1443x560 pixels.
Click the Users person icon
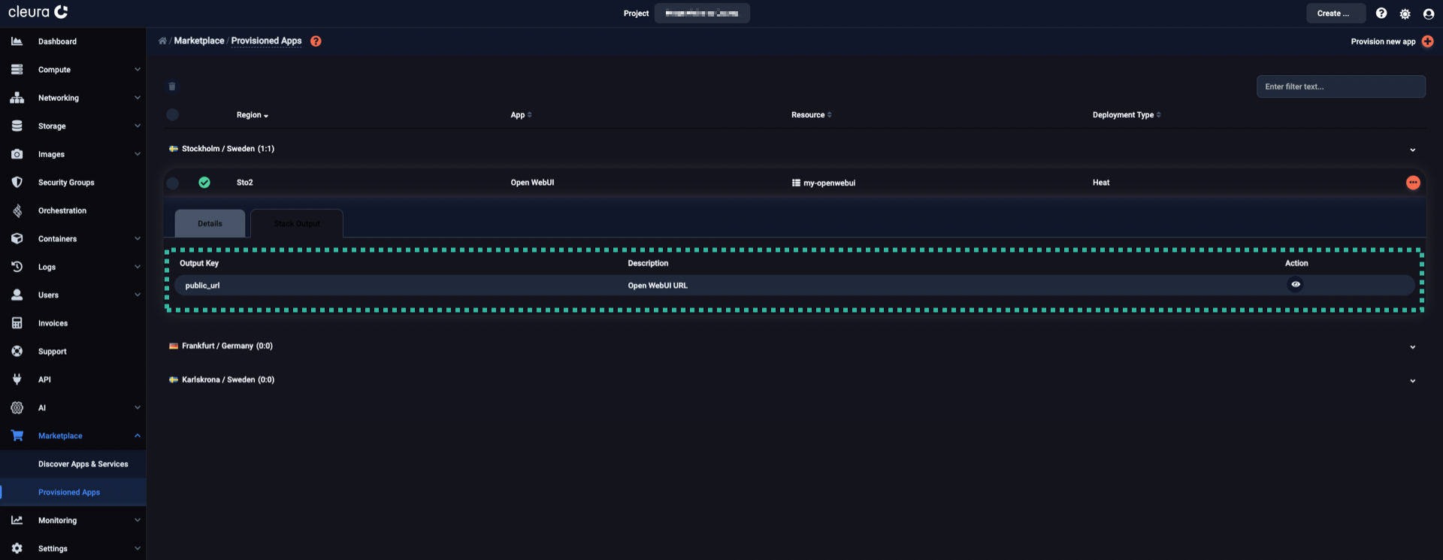click(x=17, y=295)
